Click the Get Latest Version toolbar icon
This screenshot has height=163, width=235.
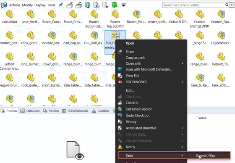pyautogui.click(x=88, y=5)
